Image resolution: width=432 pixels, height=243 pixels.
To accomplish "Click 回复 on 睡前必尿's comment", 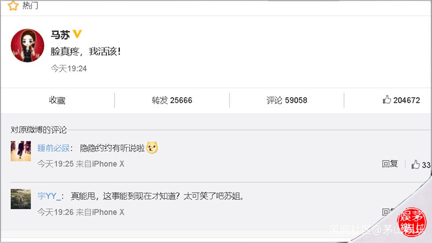I will point(390,164).
